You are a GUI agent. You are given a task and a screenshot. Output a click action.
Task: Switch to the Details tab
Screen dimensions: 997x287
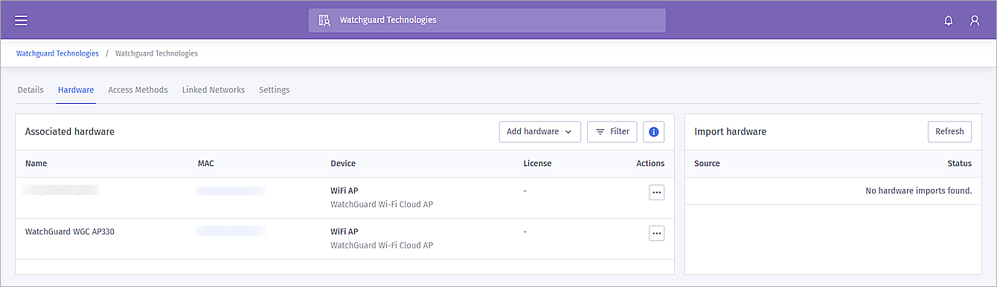point(31,90)
